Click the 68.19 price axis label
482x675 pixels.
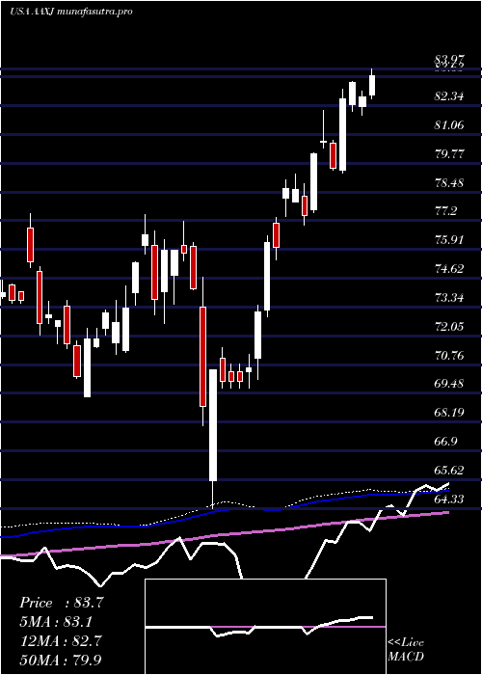pyautogui.click(x=449, y=413)
